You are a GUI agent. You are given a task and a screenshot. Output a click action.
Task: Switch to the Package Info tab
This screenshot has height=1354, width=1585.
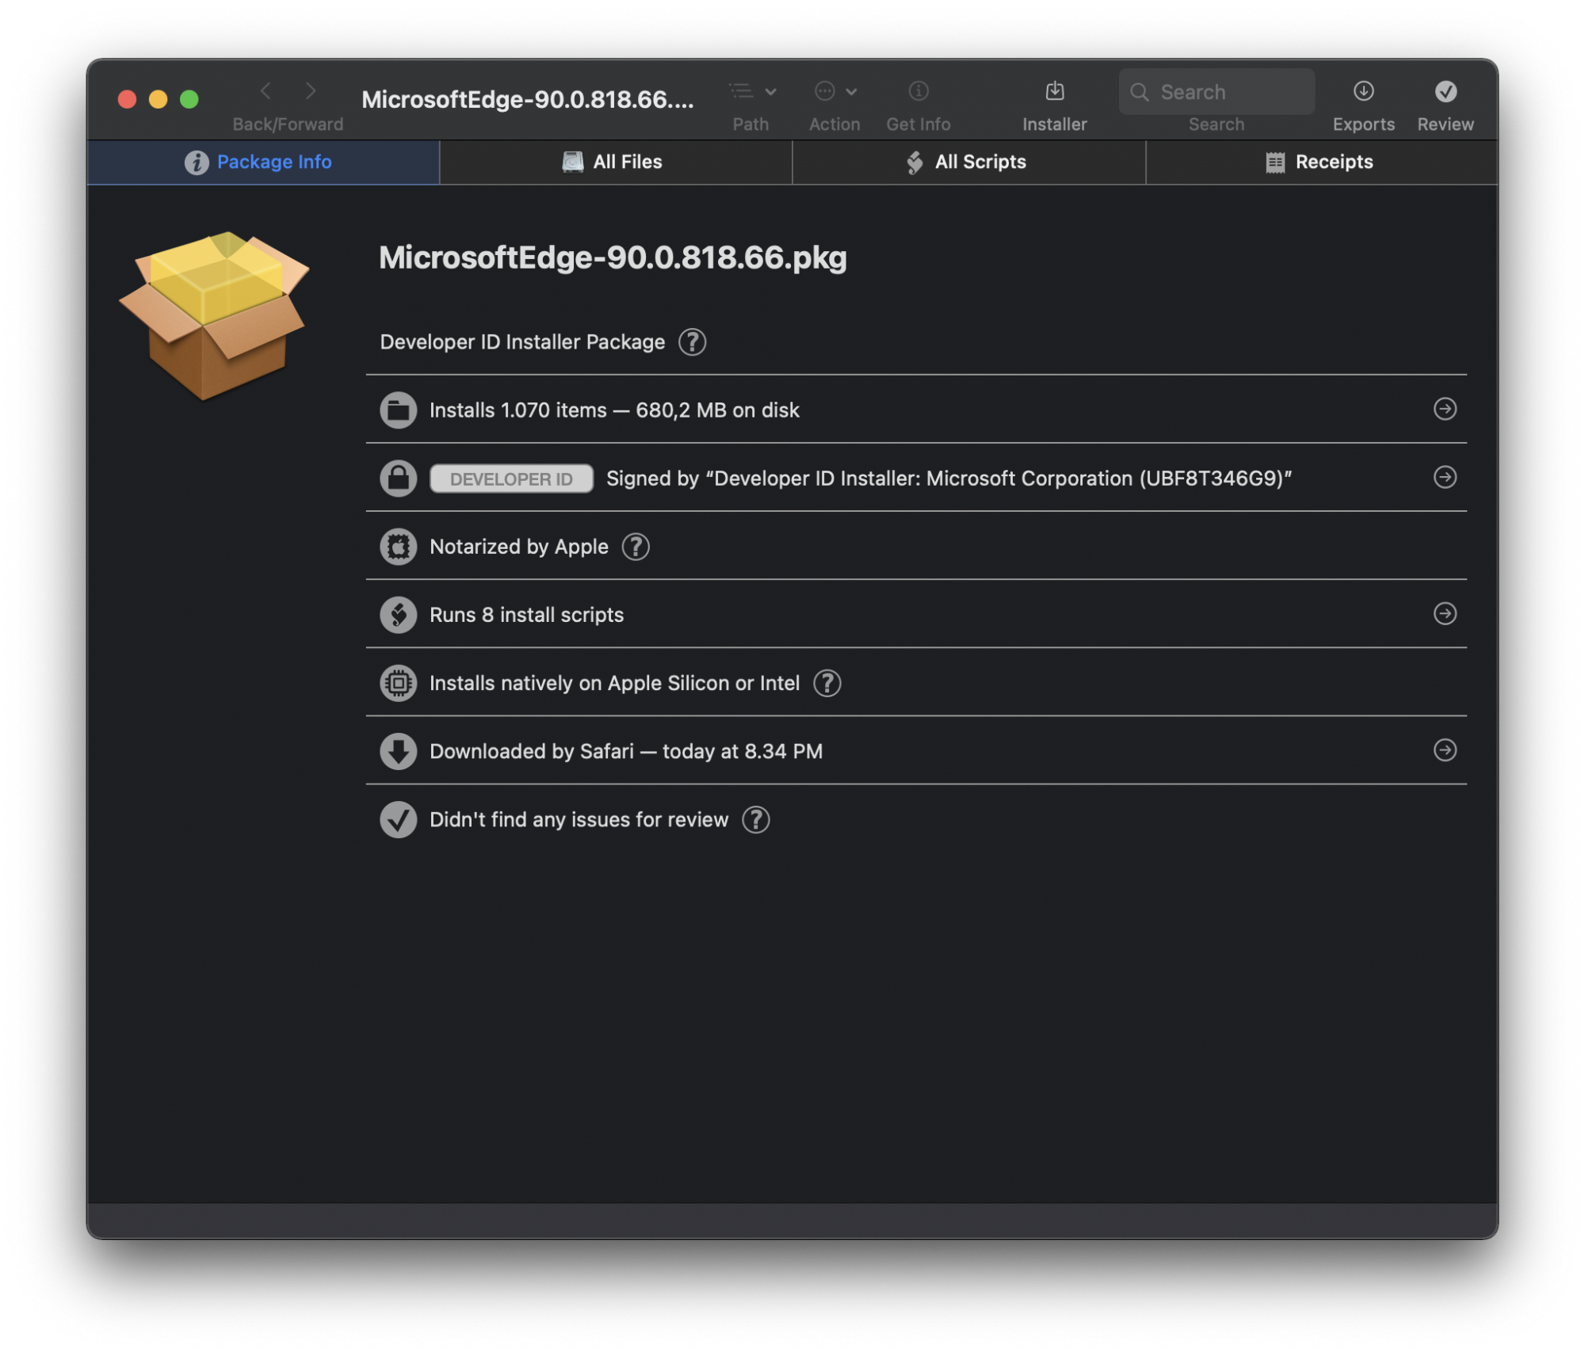click(263, 162)
